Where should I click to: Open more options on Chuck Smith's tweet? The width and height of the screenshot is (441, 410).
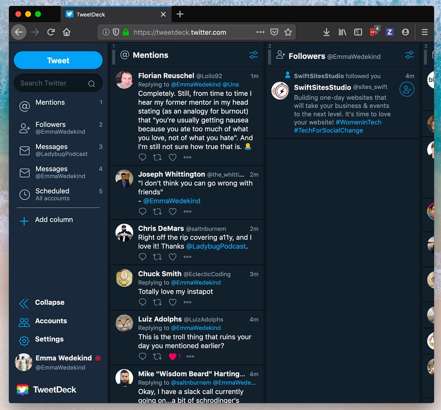[187, 303]
